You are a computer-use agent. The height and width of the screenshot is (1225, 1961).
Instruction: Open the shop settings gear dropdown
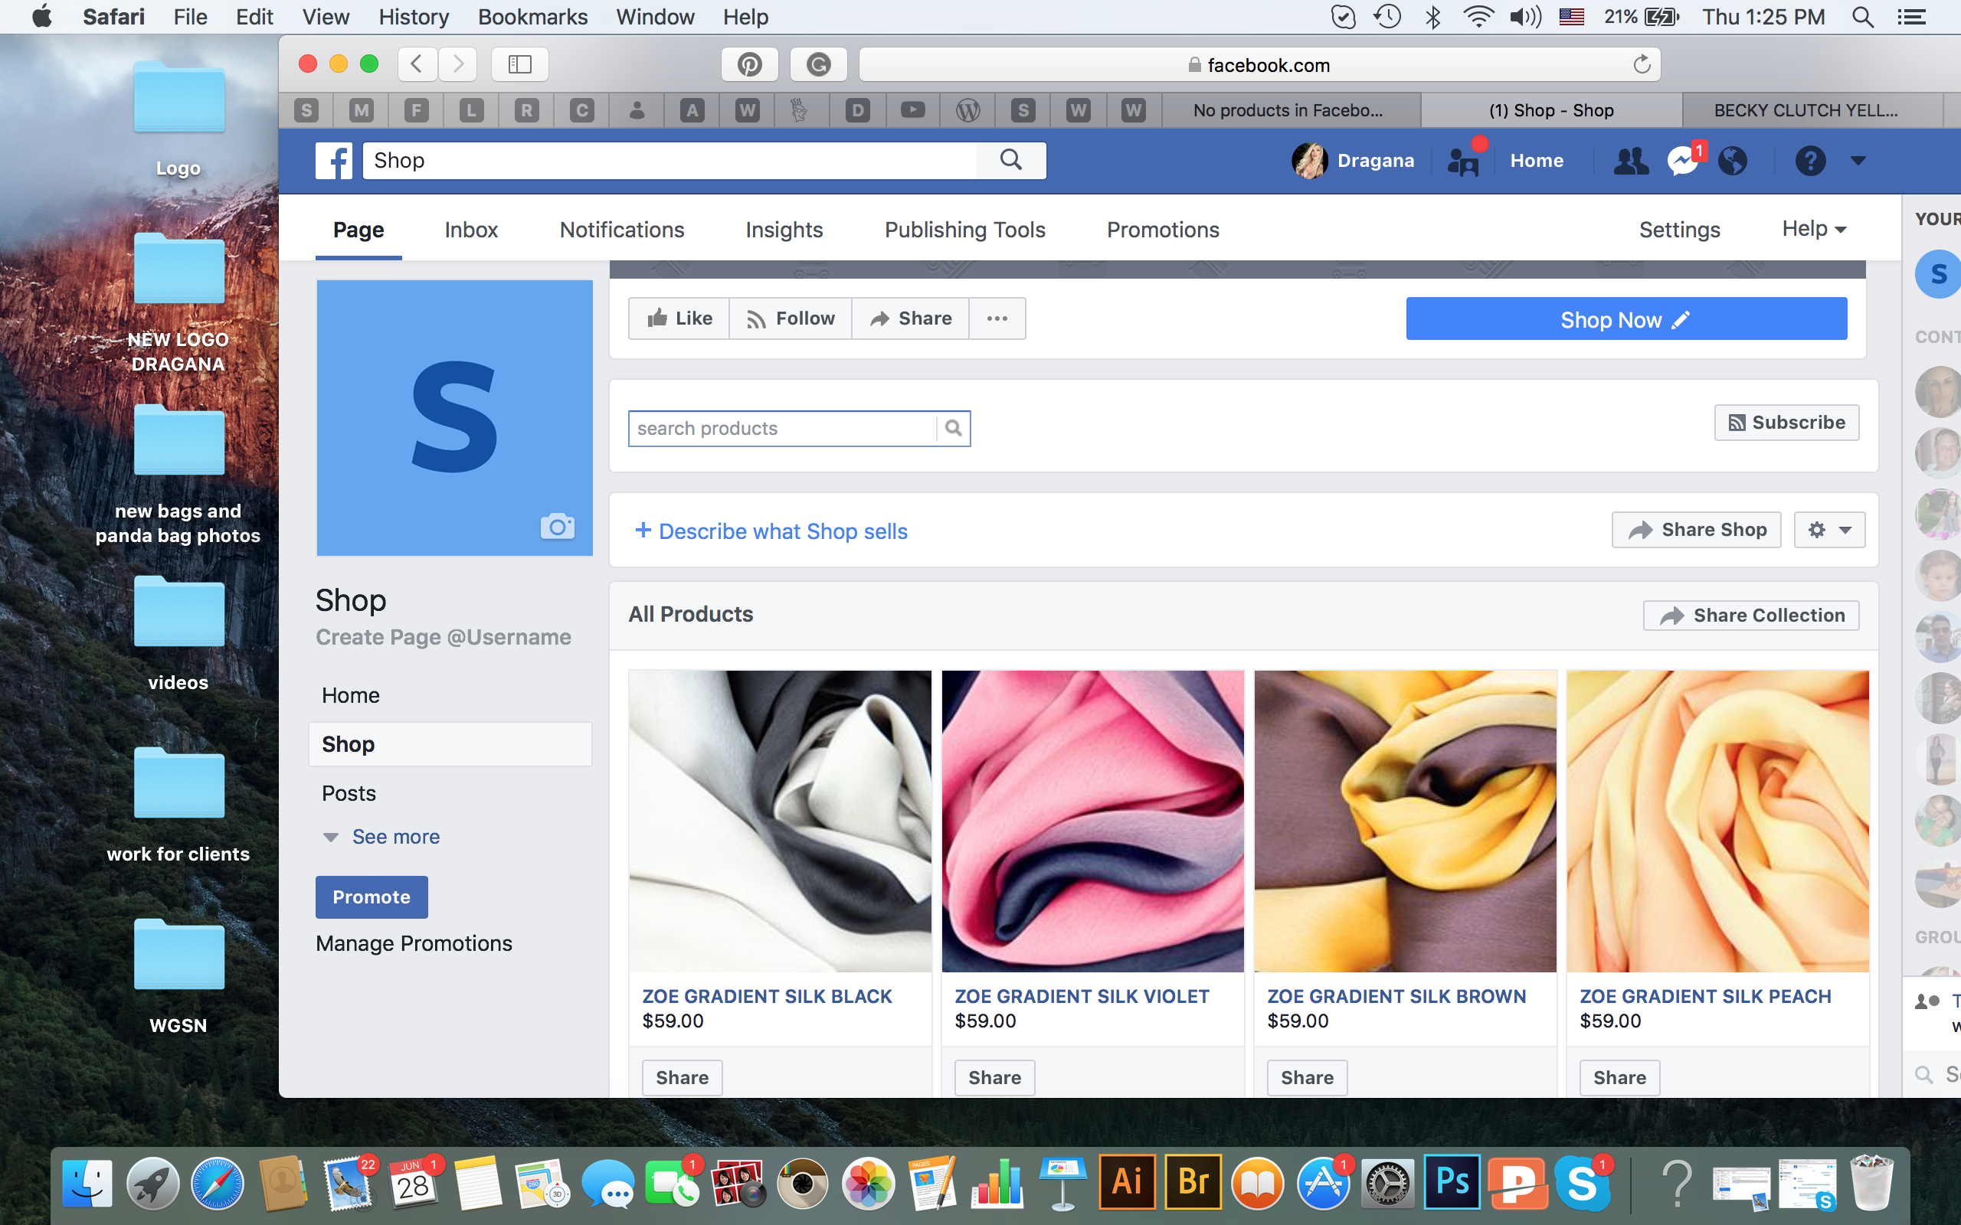point(1829,530)
